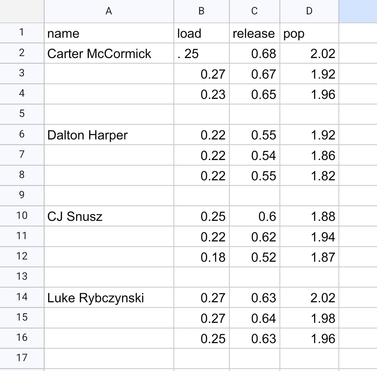Select the Carter McCormick cell
The height and width of the screenshot is (371, 377).
pyautogui.click(x=109, y=53)
